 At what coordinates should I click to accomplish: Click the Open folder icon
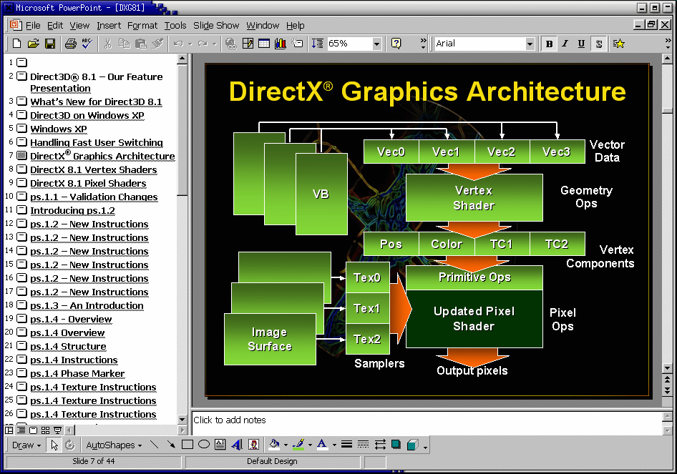(33, 44)
